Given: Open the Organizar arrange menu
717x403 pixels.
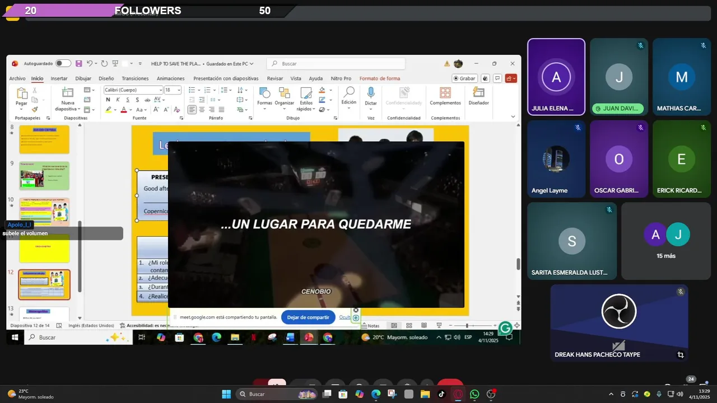Looking at the screenshot, I should tap(285, 97).
